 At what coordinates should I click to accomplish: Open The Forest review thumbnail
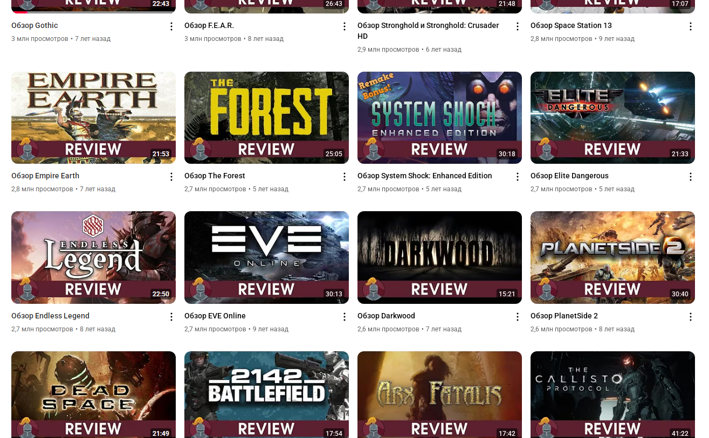click(266, 117)
